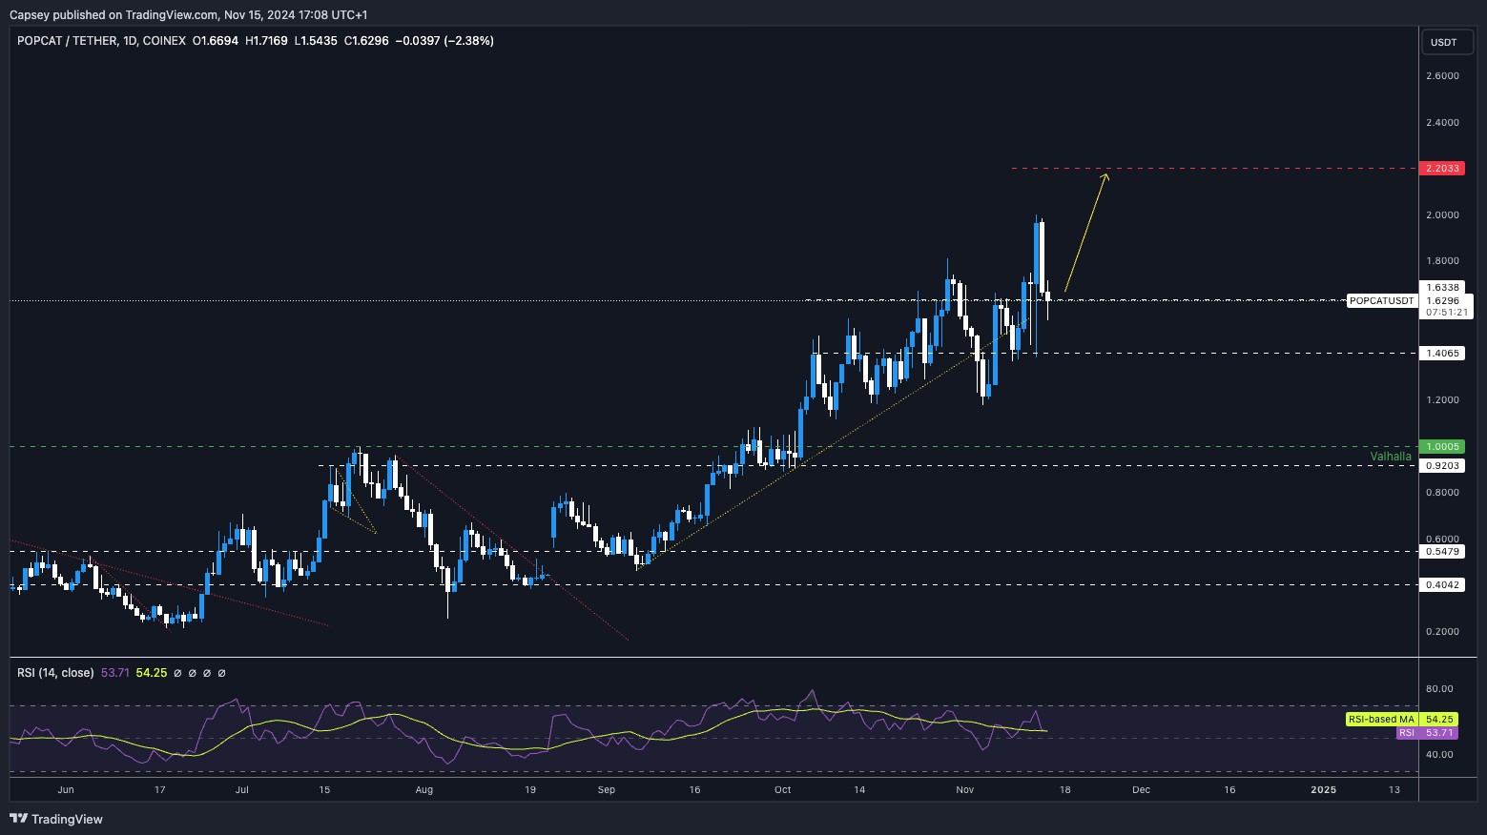Click the Dec label on time axis

pos(1141,789)
